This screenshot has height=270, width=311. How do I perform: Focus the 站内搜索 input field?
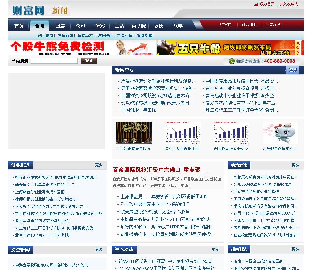tap(54, 61)
